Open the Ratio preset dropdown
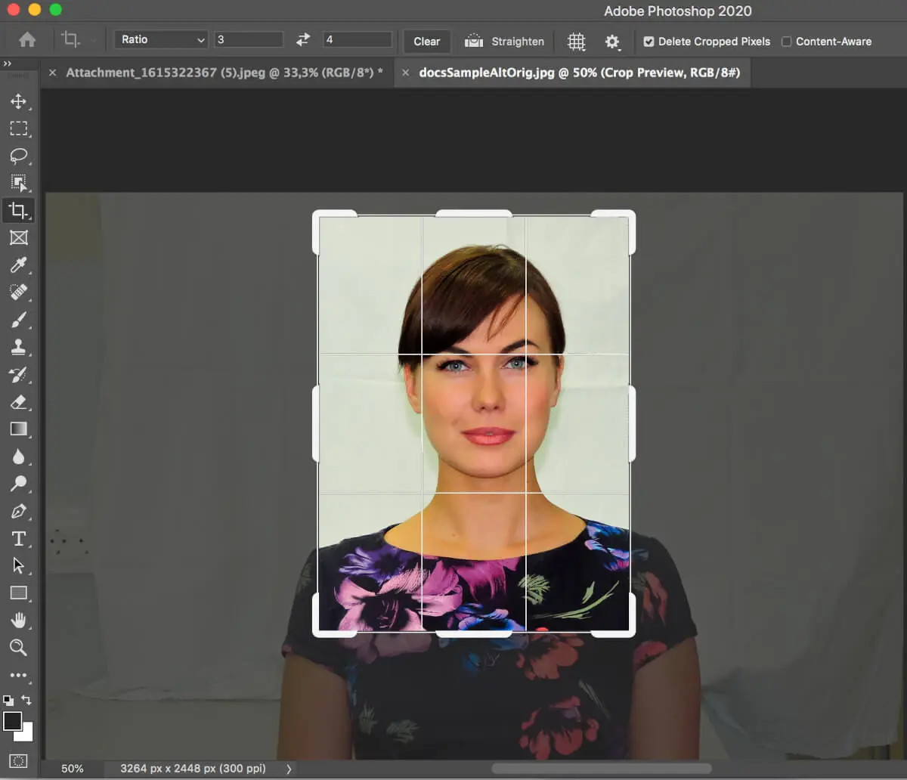Image resolution: width=907 pixels, height=780 pixels. [x=160, y=39]
